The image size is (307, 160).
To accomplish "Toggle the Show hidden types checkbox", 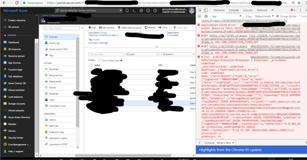I will (100, 61).
